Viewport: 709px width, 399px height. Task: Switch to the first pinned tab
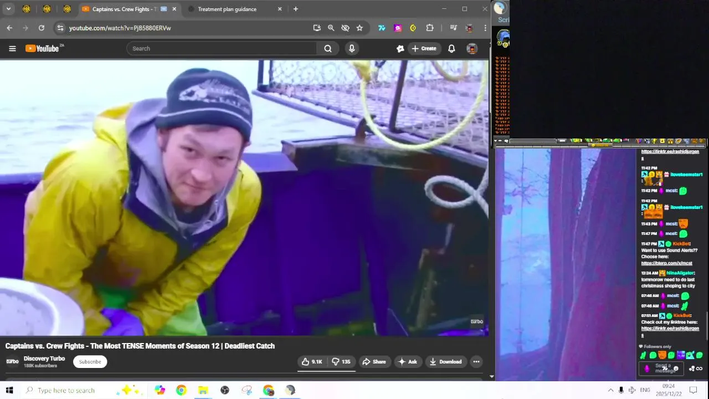26,9
